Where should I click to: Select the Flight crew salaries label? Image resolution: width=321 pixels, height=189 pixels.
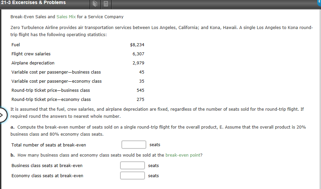[x=31, y=54]
